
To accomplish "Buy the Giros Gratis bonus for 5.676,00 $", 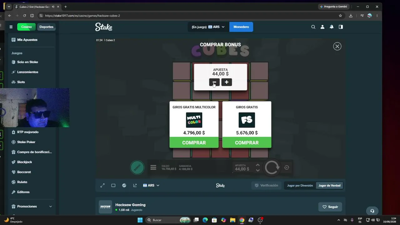I will tap(247, 142).
